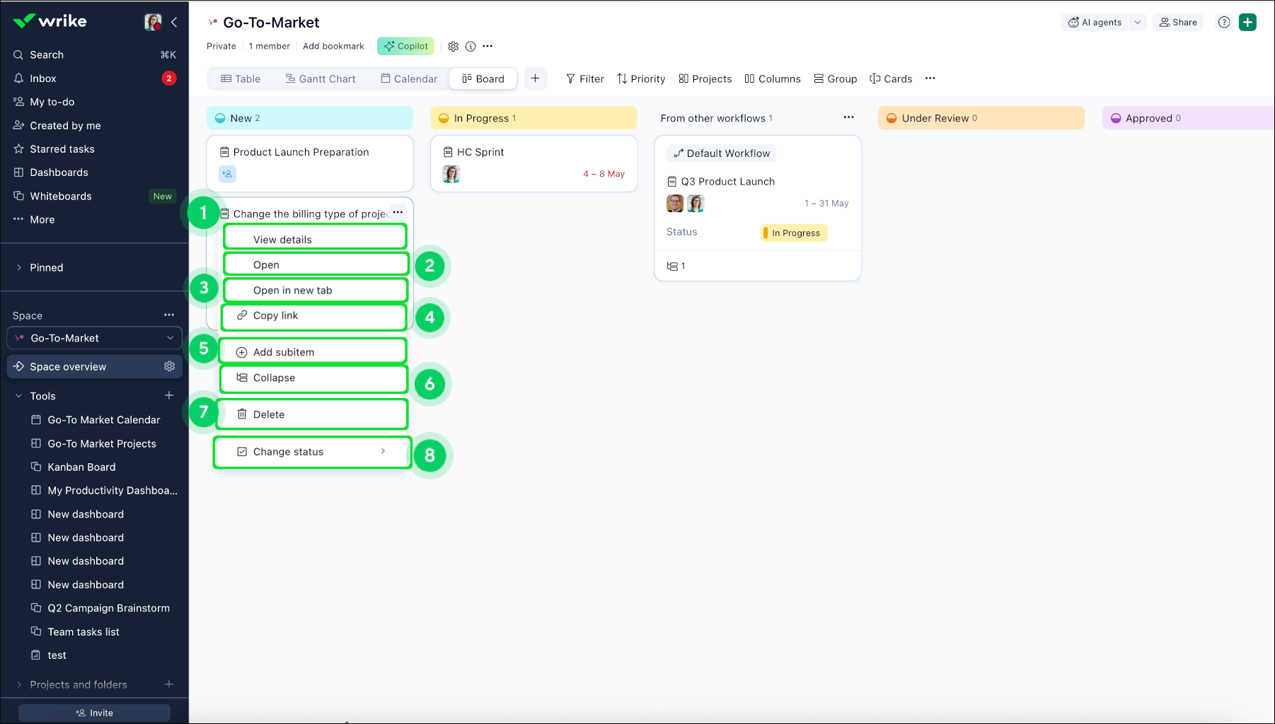Add a new tool with the Tools plus icon
This screenshot has height=724, width=1275.
(x=169, y=396)
